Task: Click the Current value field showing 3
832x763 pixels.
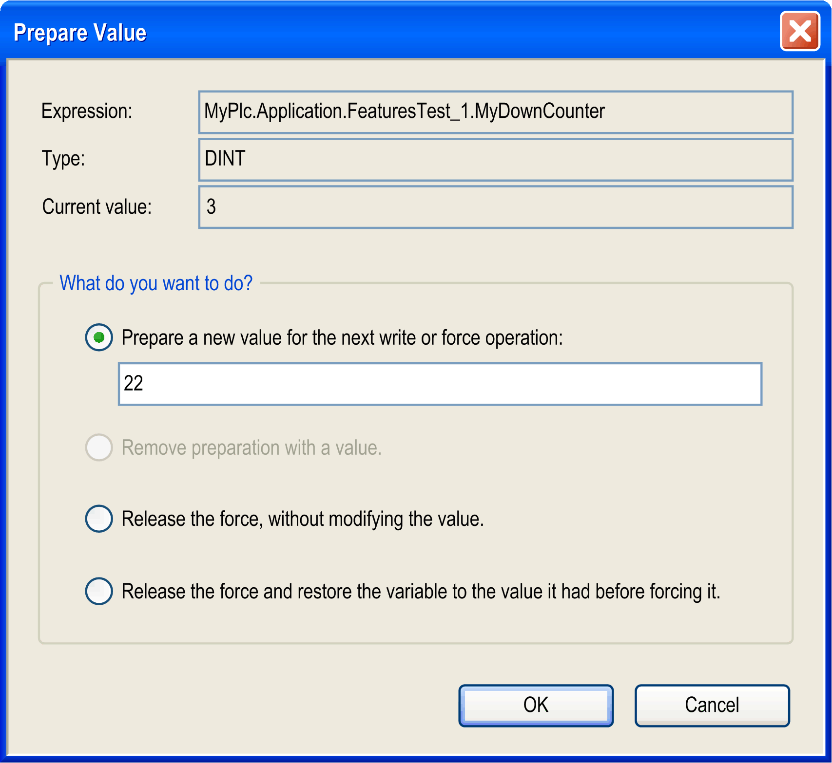Action: 495,207
